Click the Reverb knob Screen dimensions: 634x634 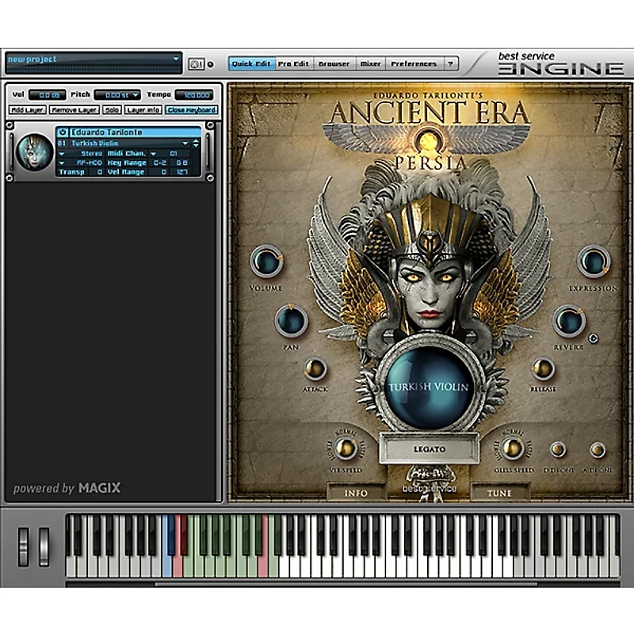coord(568,321)
